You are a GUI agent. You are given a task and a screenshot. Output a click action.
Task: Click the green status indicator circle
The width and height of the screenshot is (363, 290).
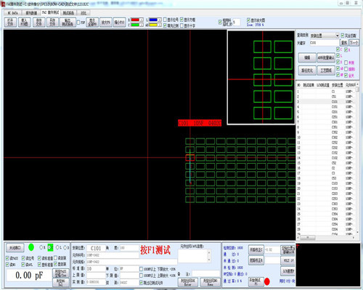(x=31, y=247)
